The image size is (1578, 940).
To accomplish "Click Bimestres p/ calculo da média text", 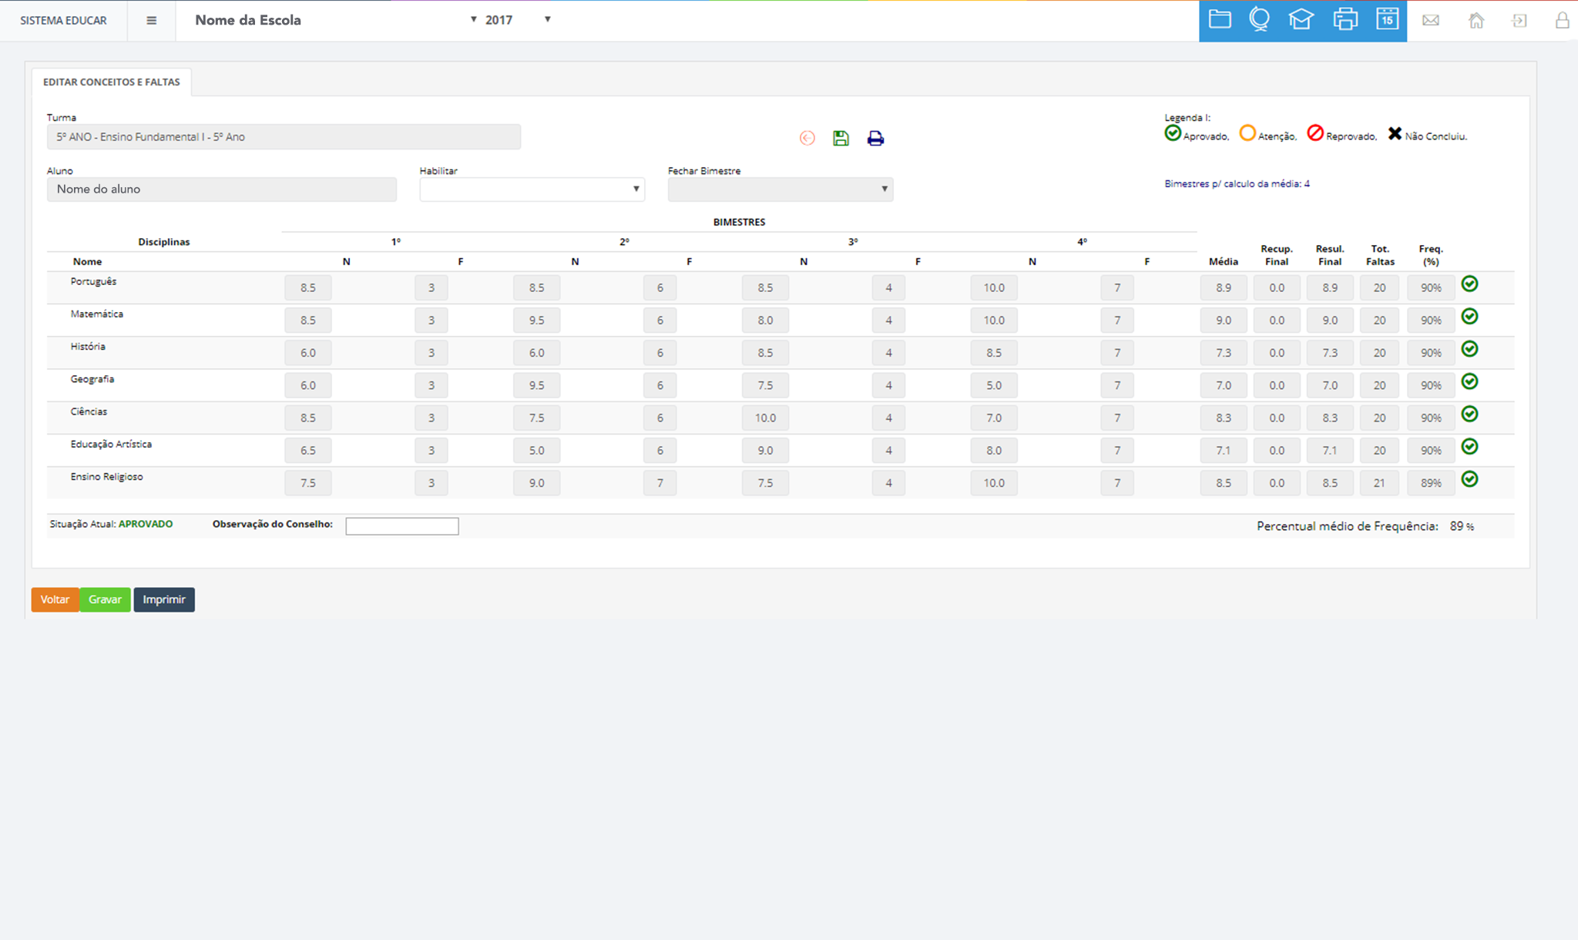I will coord(1237,183).
